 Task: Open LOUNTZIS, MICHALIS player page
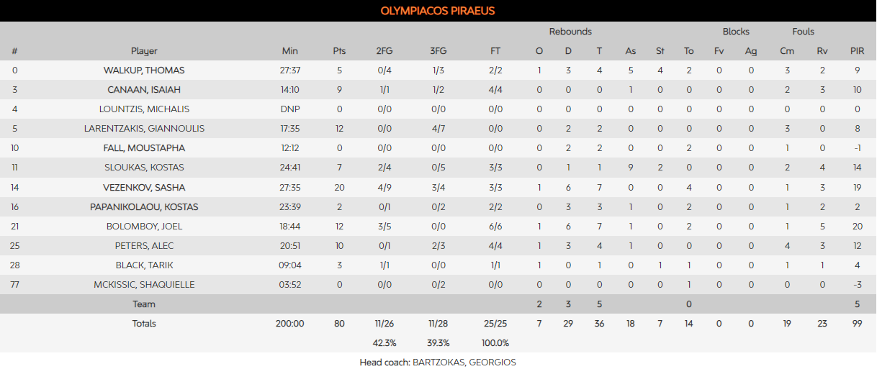(x=144, y=109)
